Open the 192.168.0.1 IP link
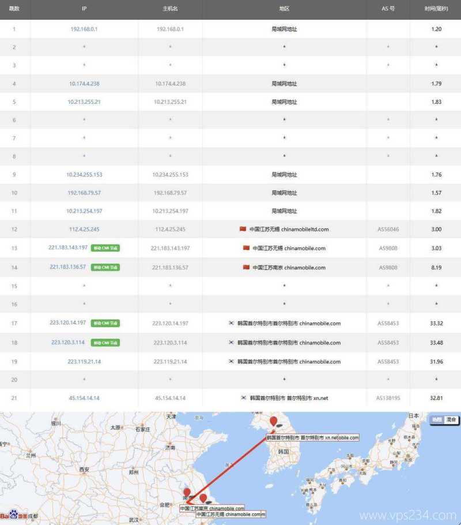 point(84,29)
